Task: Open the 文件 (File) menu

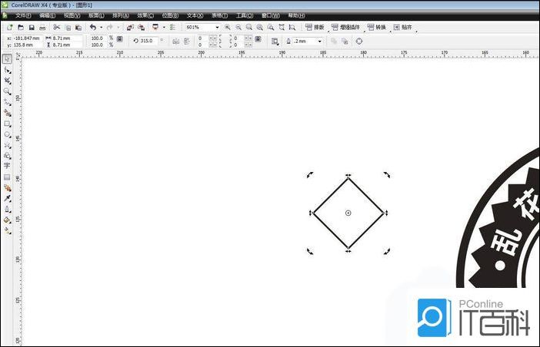Action: [x=23, y=15]
